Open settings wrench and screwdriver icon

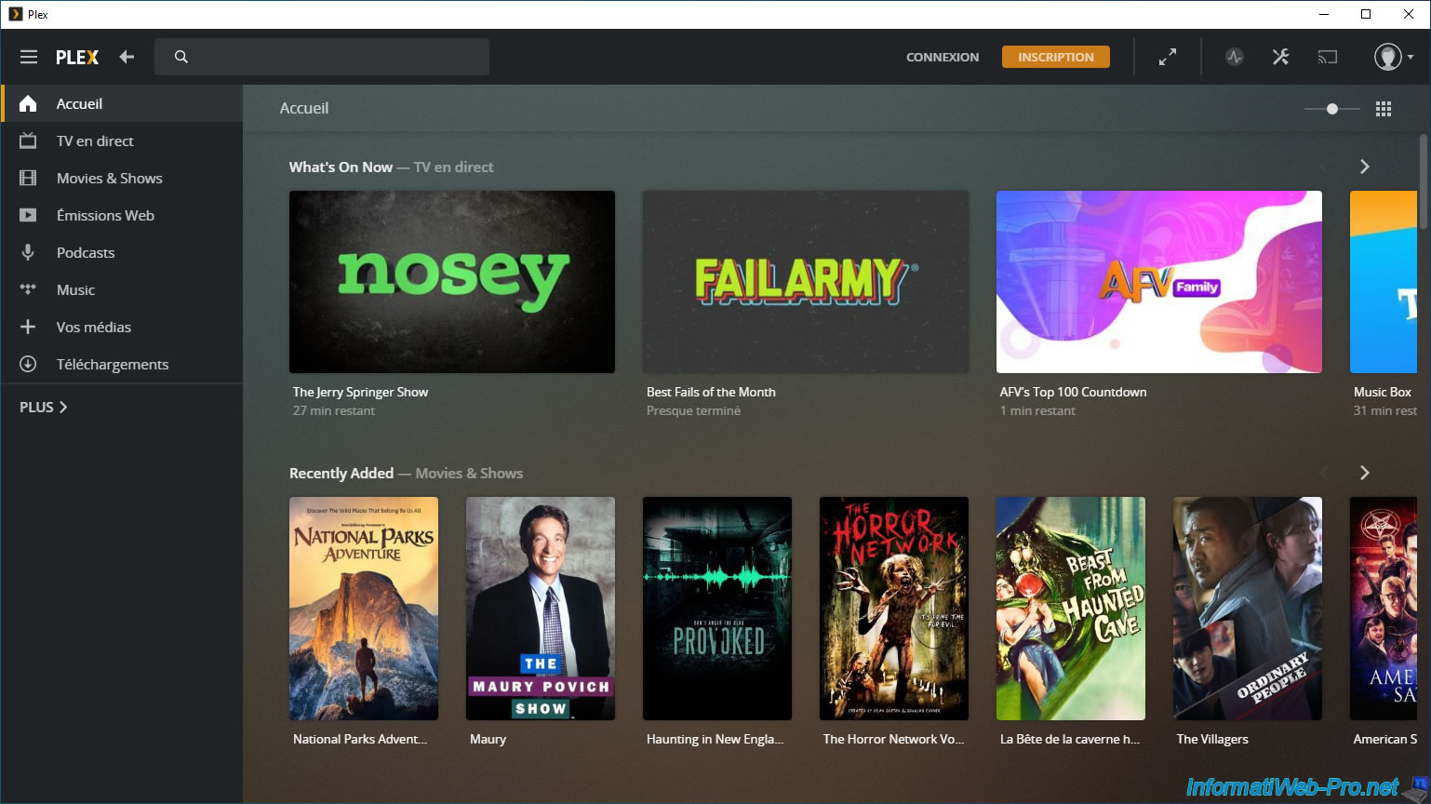coord(1280,57)
